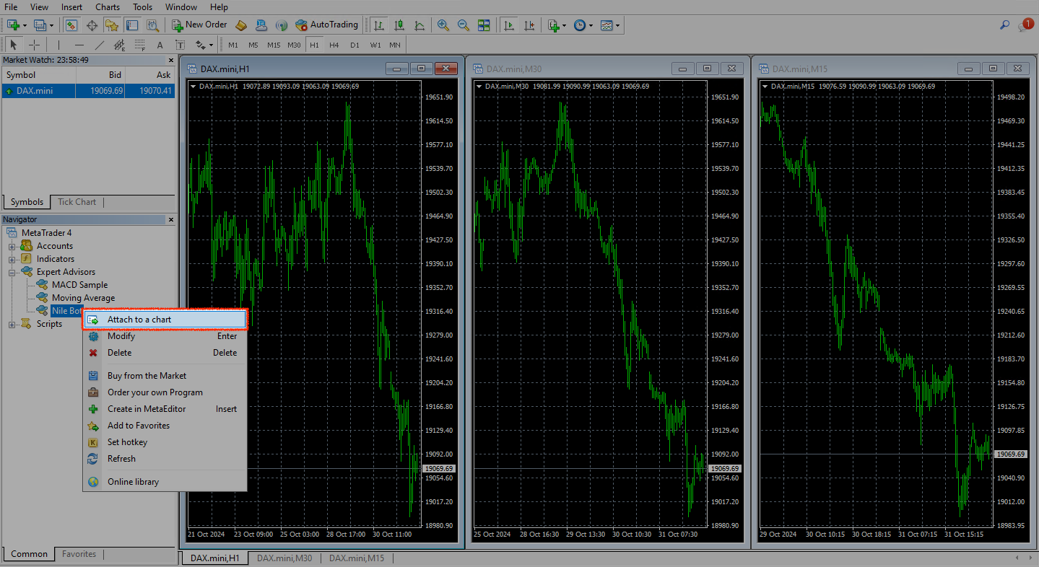Open the Charts menu

108,7
